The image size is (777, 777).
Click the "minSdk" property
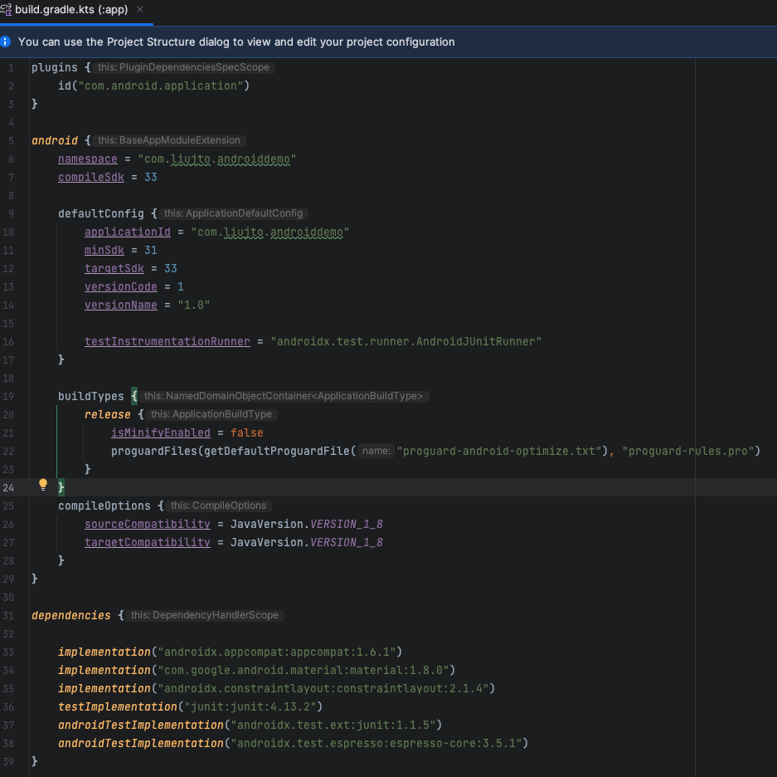(x=104, y=250)
